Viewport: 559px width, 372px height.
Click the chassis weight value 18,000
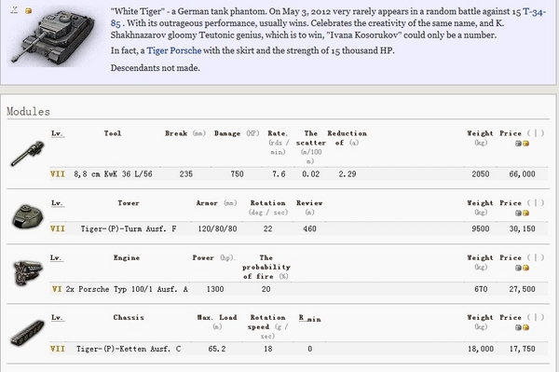pyautogui.click(x=481, y=349)
